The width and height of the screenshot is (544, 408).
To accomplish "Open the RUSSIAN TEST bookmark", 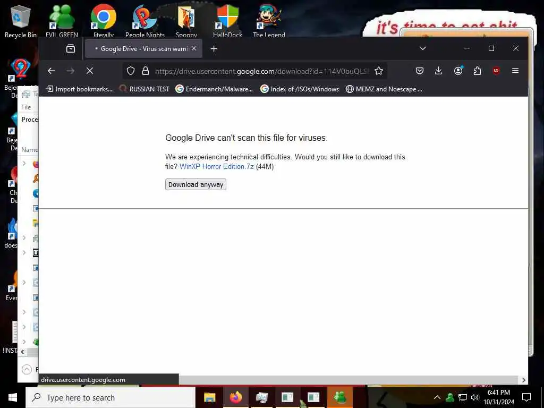I will 144,89.
